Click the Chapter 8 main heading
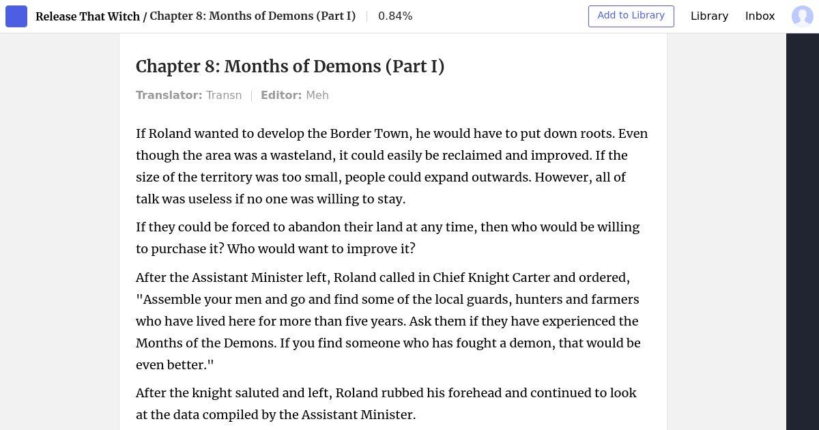This screenshot has height=430, width=819. click(290, 66)
